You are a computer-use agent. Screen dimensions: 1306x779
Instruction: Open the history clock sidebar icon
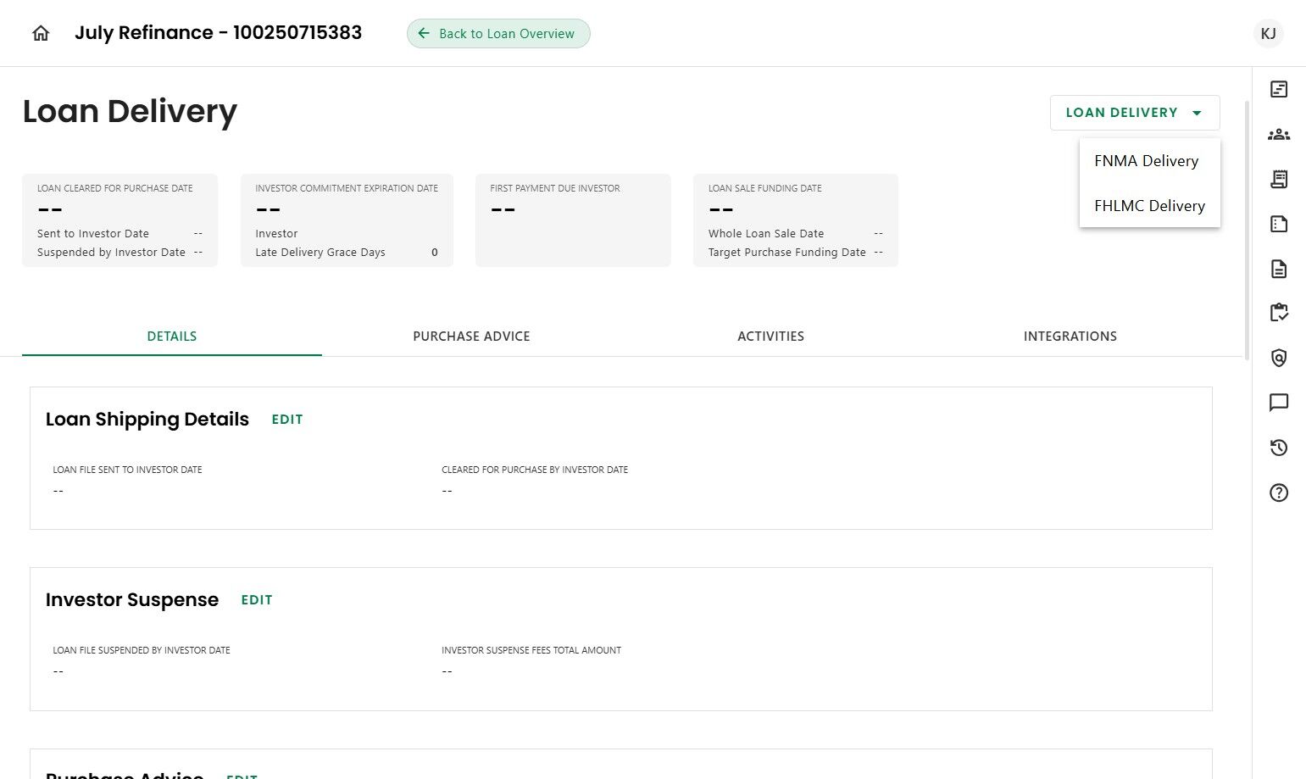pos(1278,448)
